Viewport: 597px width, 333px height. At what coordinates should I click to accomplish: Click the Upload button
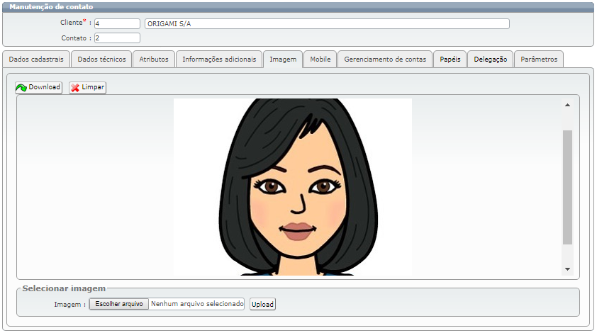(262, 304)
